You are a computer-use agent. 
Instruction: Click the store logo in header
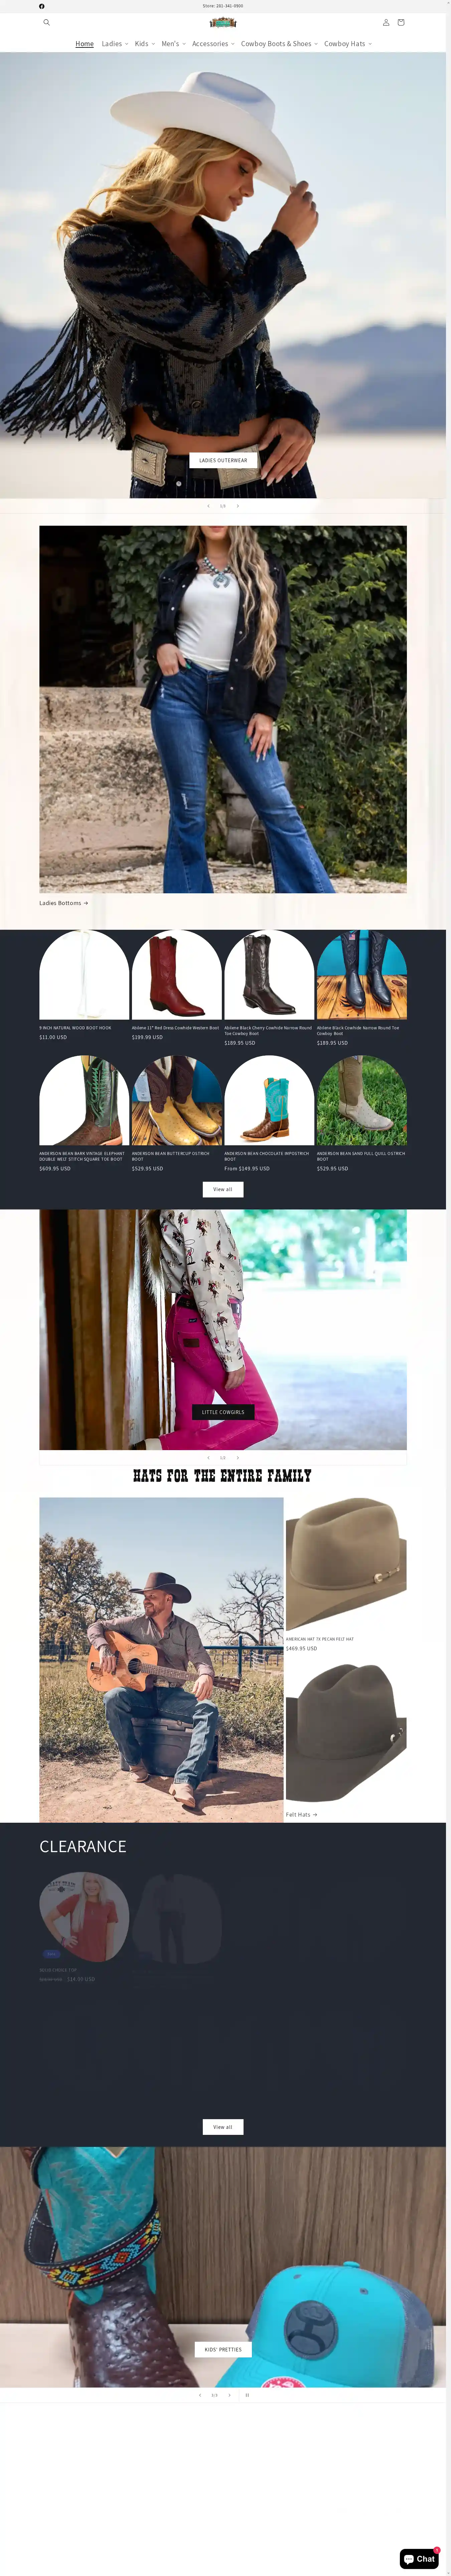[x=223, y=22]
